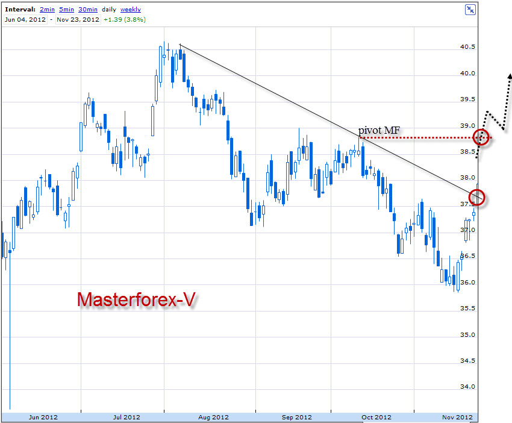This screenshot has height=423, width=512.
Task: Switch chart interval to 2min
Action: click(47, 10)
